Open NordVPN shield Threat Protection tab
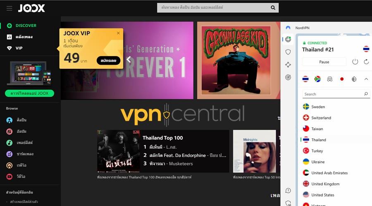 click(288, 52)
